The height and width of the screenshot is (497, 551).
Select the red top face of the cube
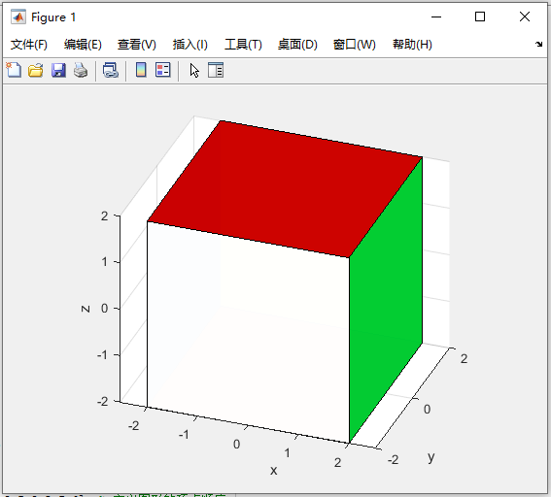pos(285,189)
